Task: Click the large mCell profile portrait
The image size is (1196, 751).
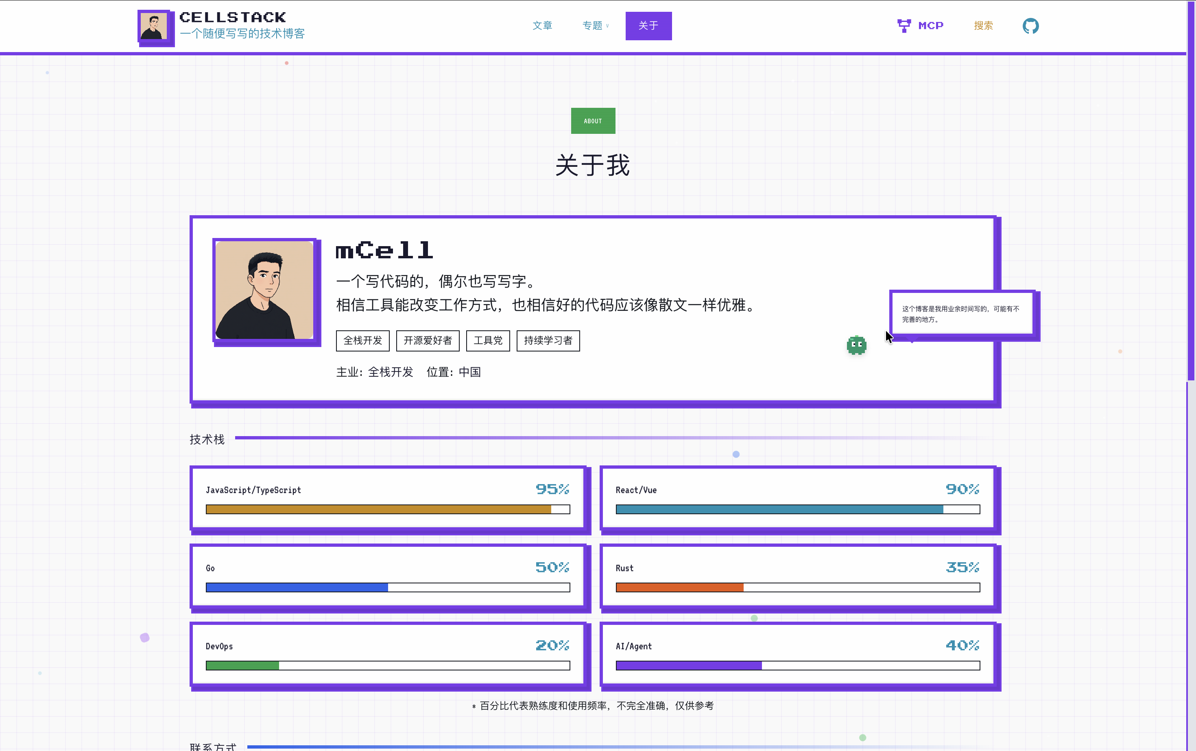Action: (264, 290)
